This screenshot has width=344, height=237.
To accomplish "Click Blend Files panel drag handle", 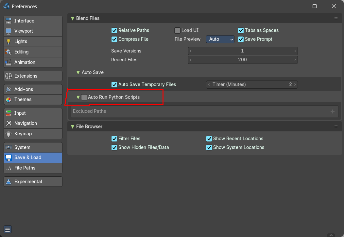I will click(x=336, y=18).
